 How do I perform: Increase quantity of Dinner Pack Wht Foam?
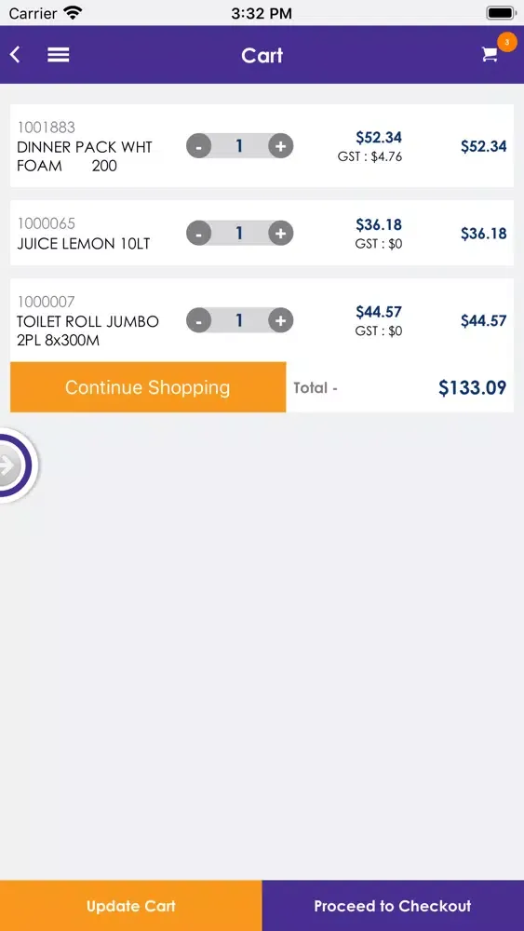click(281, 146)
